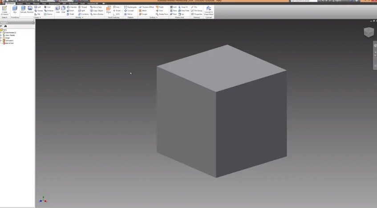
Task: Select the Box primitive tool
Action: pos(15,10)
